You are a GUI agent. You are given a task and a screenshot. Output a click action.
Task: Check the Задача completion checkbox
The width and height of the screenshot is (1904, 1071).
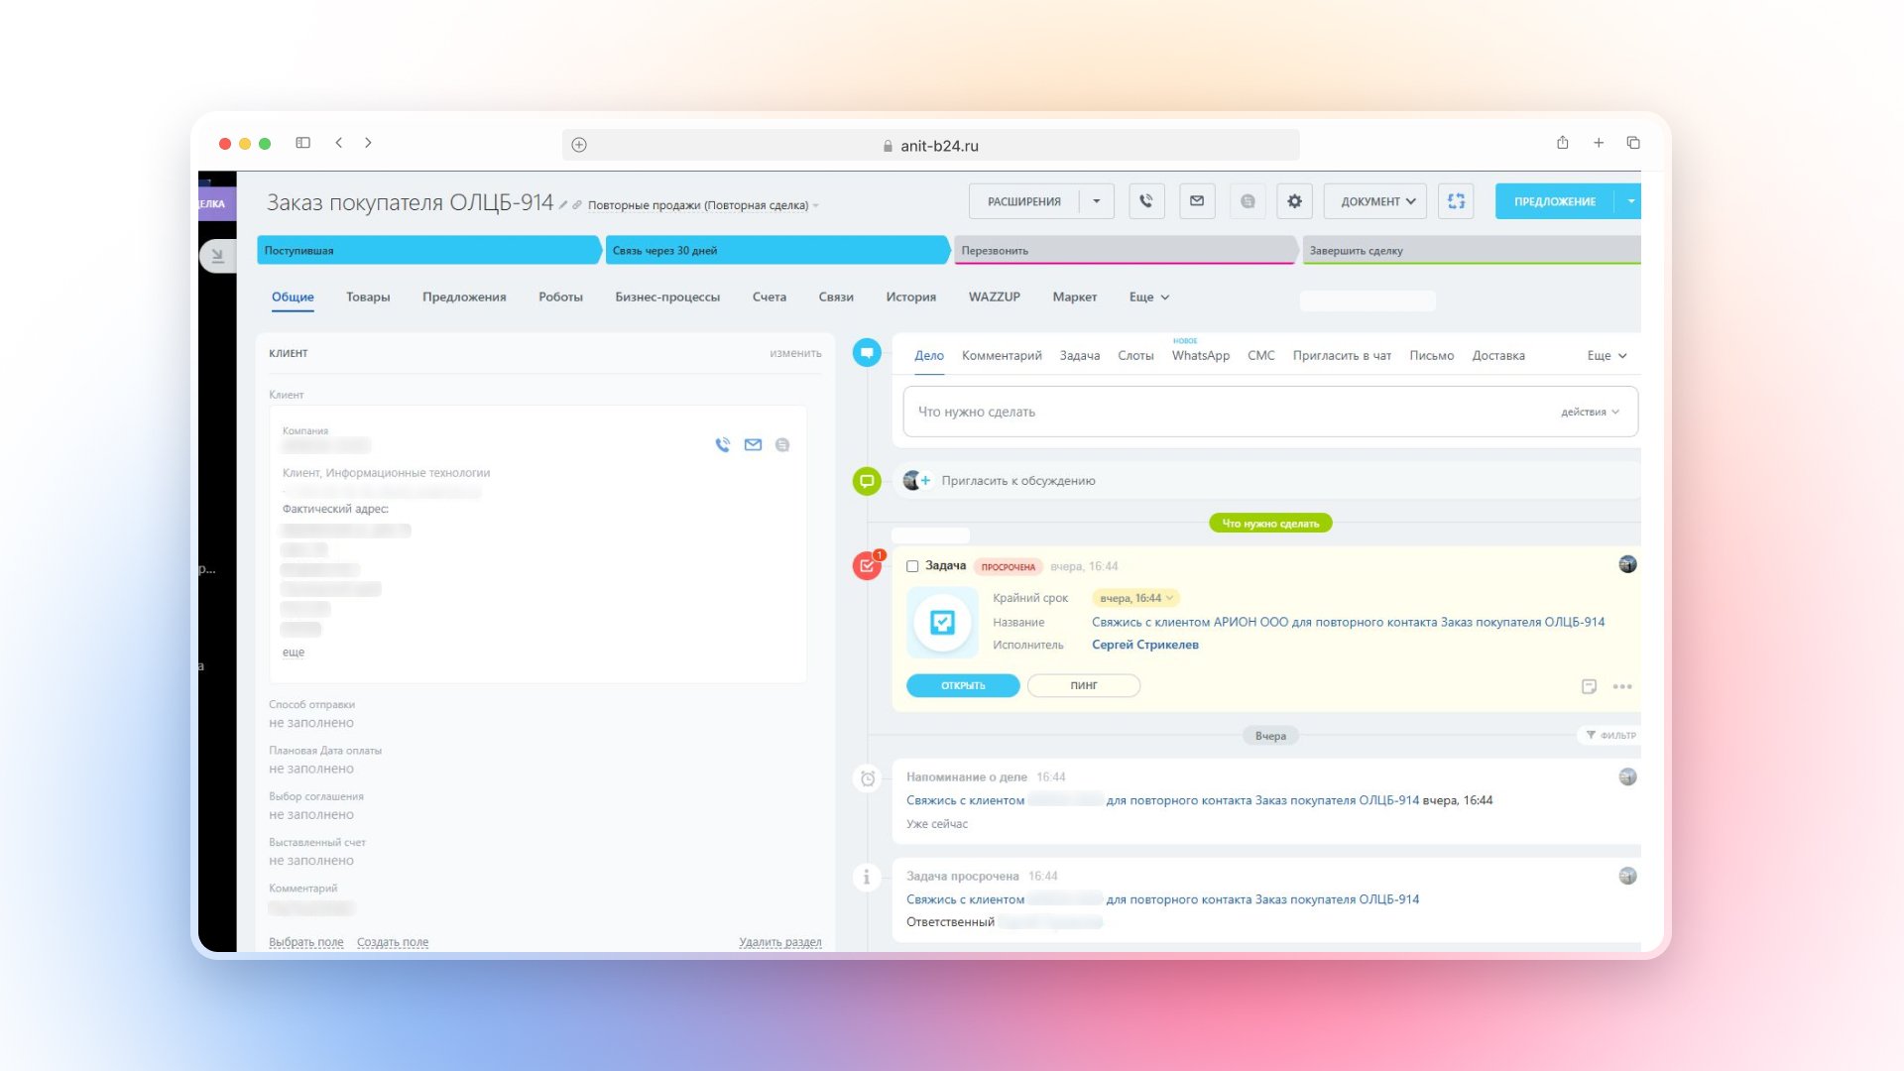click(912, 566)
